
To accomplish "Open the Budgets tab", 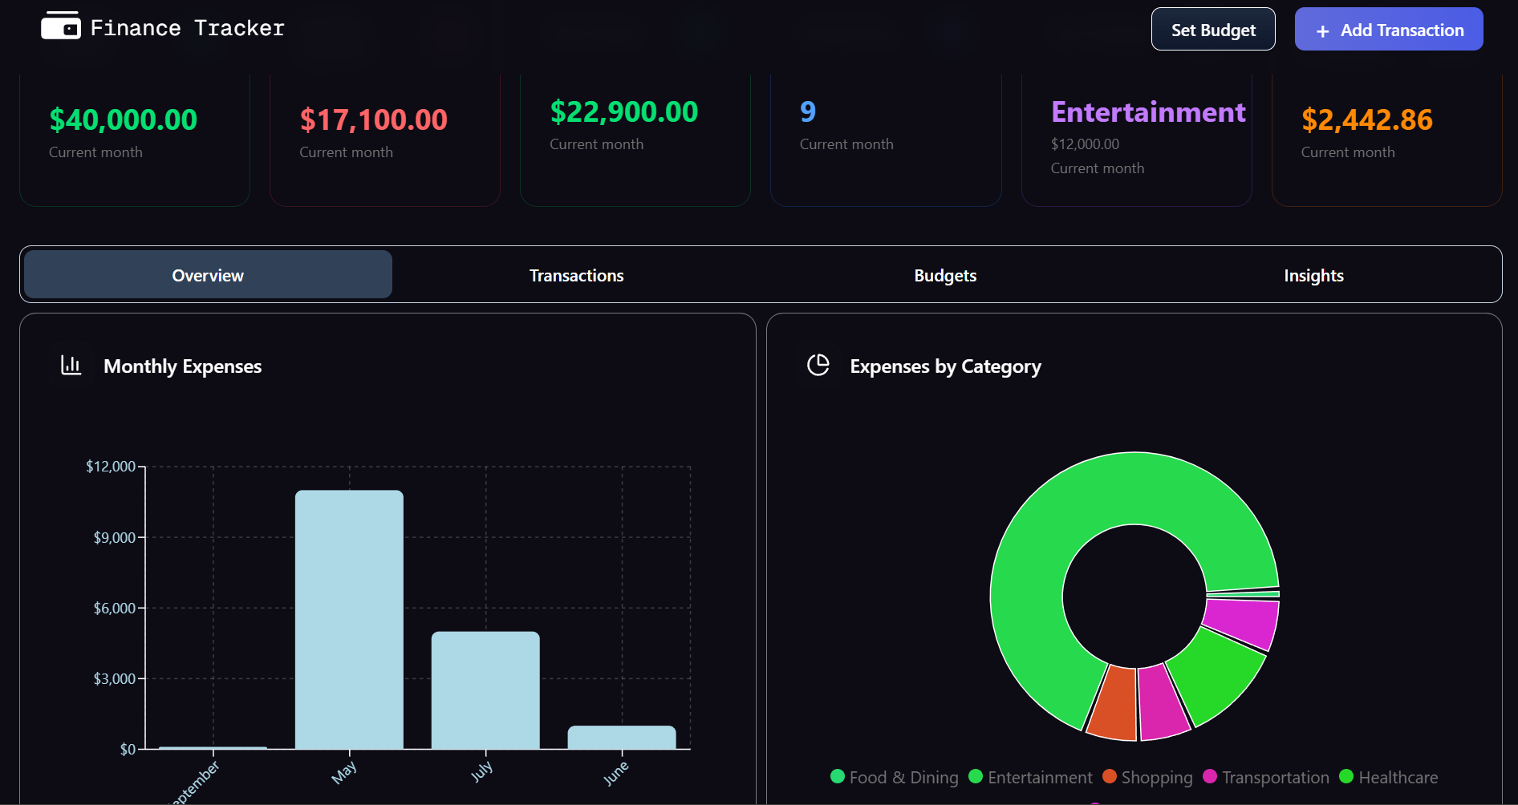I will 945,274.
